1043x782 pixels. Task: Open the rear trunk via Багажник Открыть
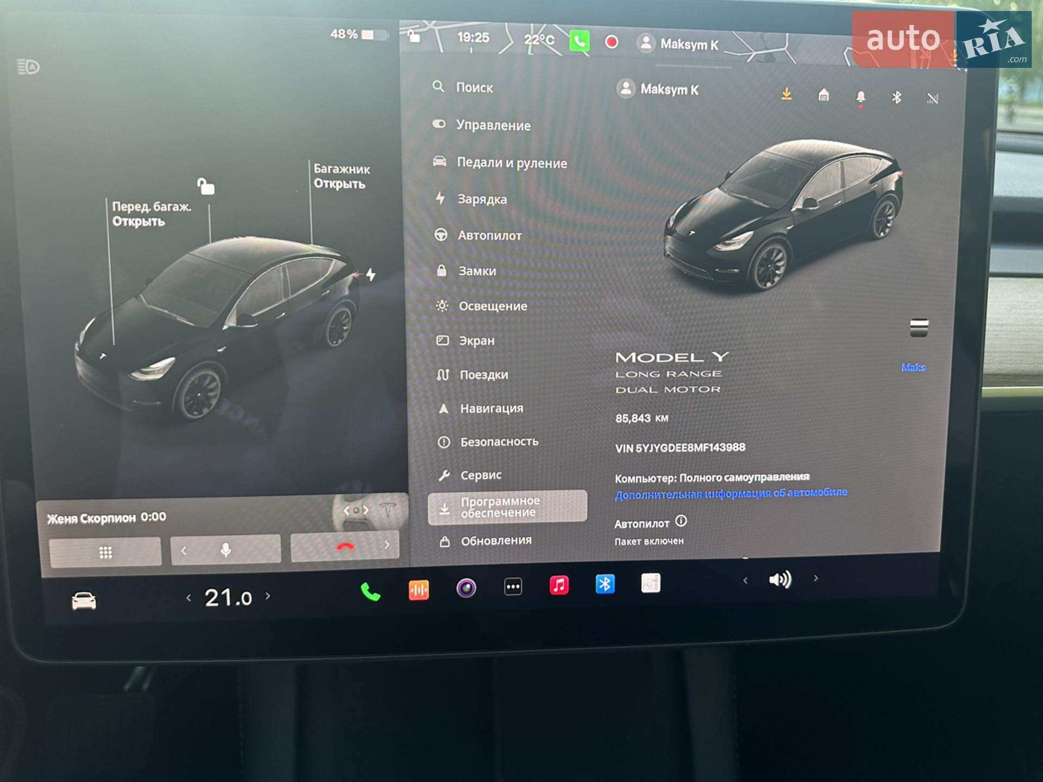342,176
